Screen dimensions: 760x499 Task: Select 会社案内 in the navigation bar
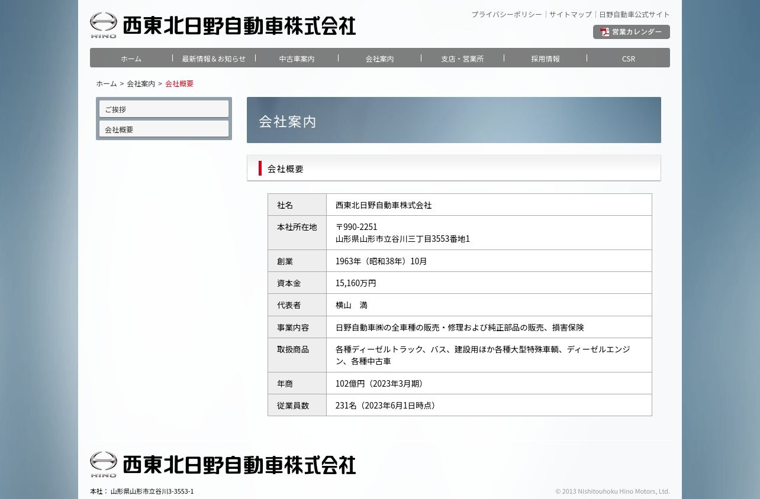pyautogui.click(x=379, y=59)
